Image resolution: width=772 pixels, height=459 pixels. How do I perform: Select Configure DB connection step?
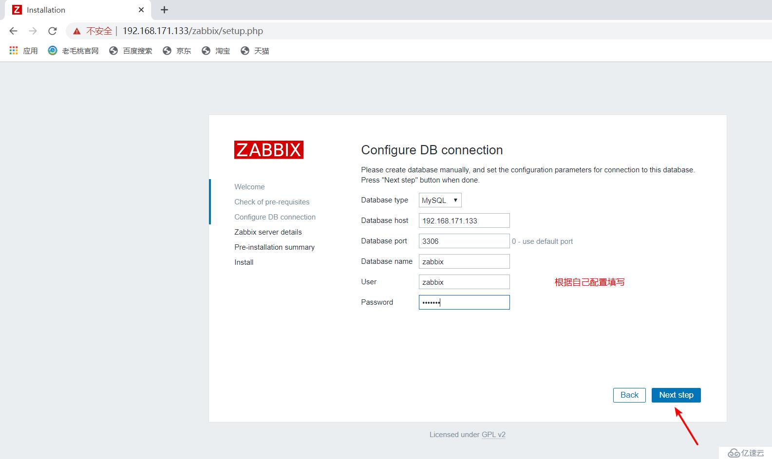click(275, 217)
